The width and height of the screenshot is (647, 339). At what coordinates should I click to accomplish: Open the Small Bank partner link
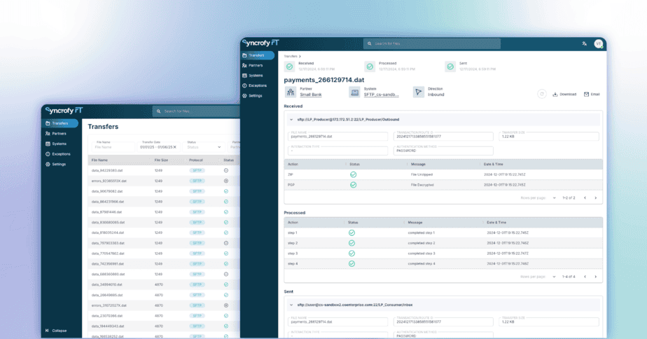[310, 95]
